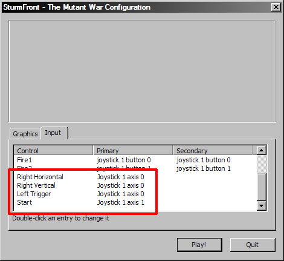Viewport: 284px width, 261px height.
Task: Click the Primary column header
Action: [133, 151]
